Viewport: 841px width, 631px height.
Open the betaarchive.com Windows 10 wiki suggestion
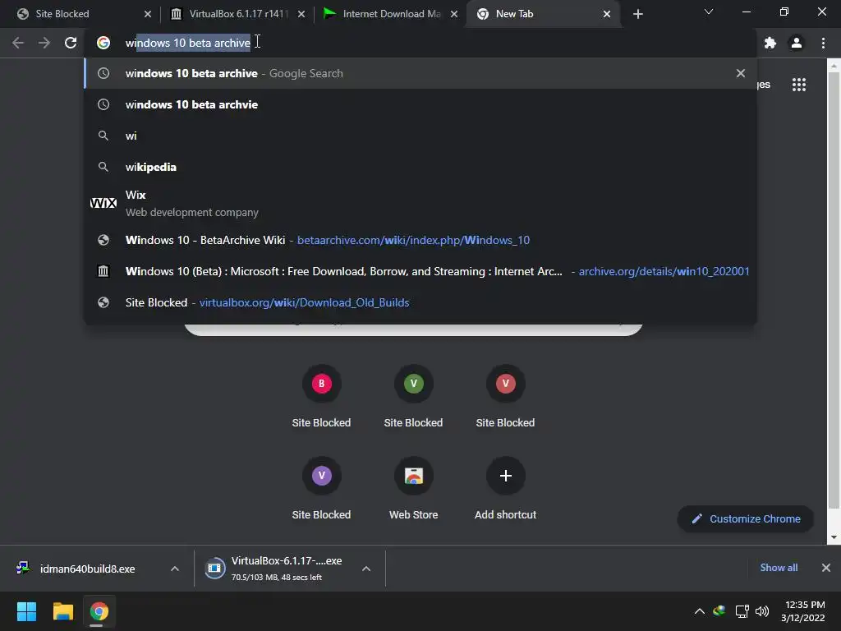pyautogui.click(x=420, y=240)
